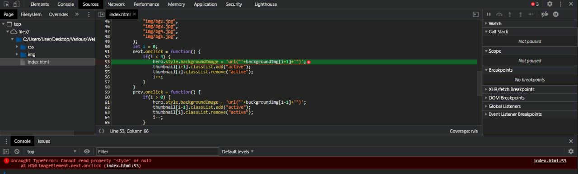Collapse the C:/Users/User/Desktop folder node
578x174 pixels.
tap(12, 39)
